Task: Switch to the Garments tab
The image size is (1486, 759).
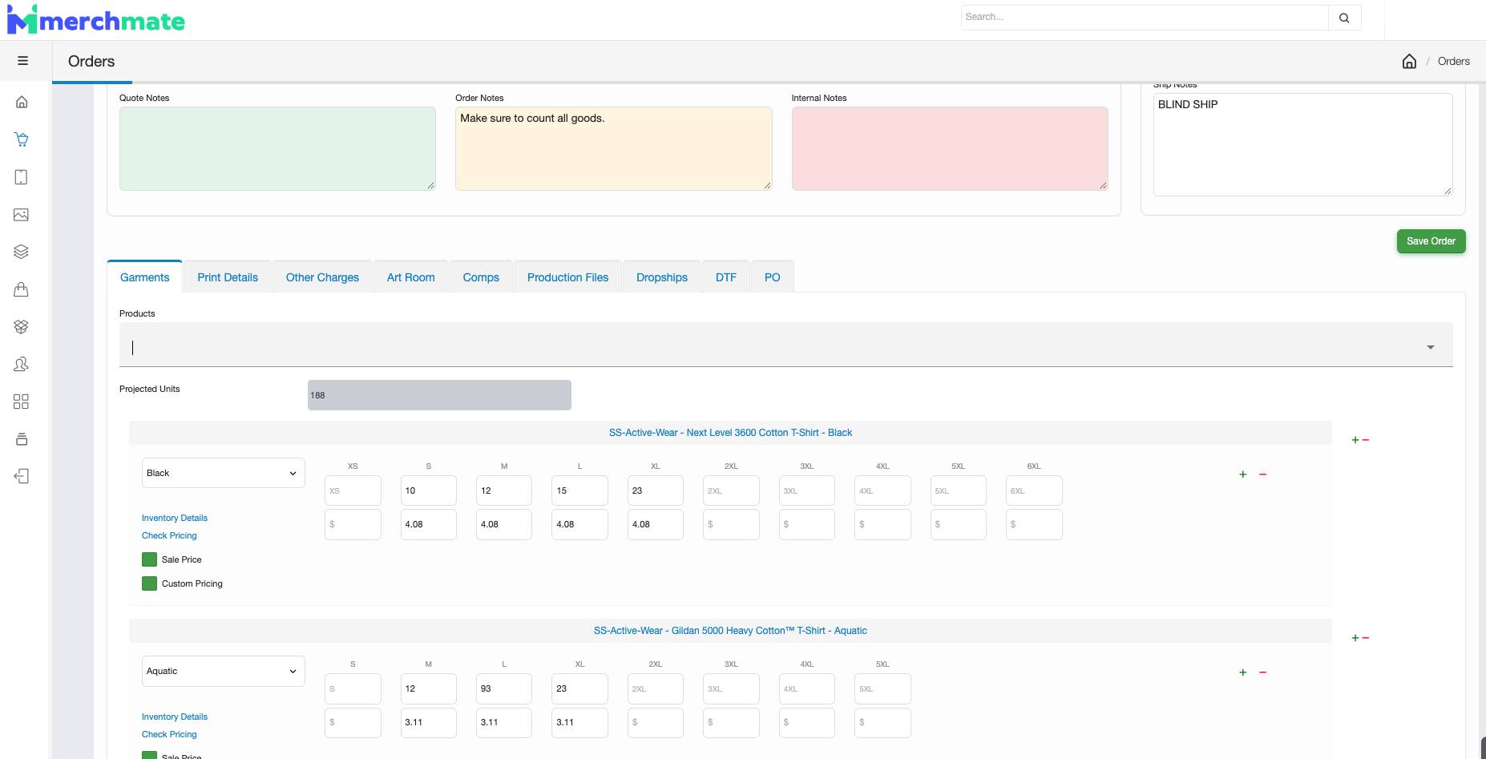Action: 145,277
